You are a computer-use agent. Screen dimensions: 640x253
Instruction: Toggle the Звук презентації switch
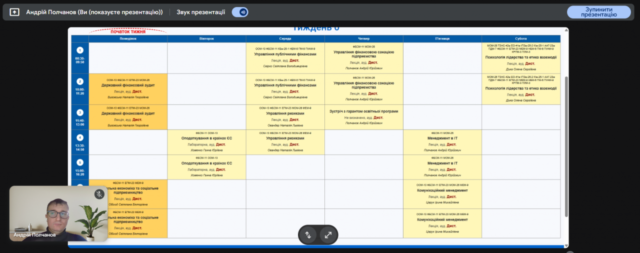click(x=240, y=12)
